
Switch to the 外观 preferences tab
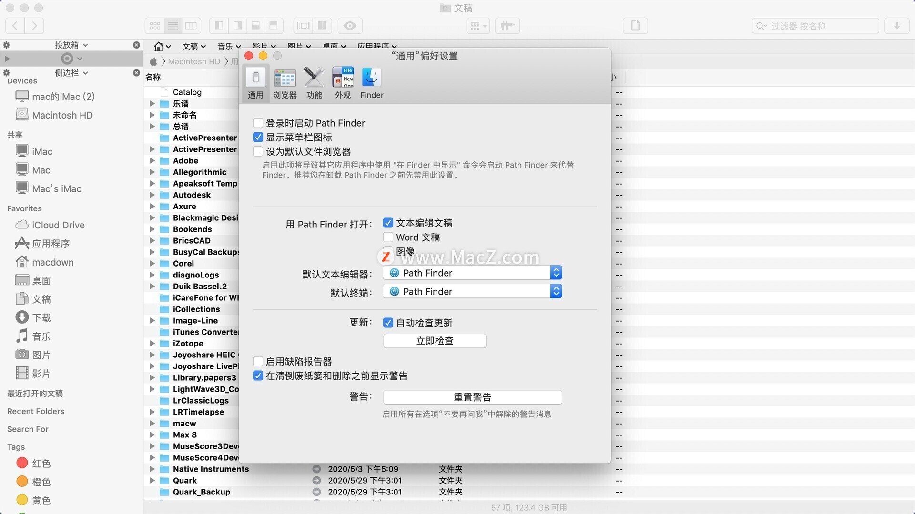pos(343,83)
